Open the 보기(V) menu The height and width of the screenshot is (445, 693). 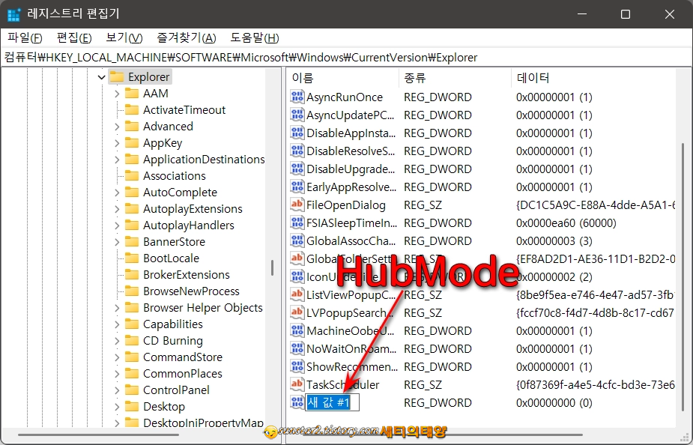pyautogui.click(x=124, y=37)
